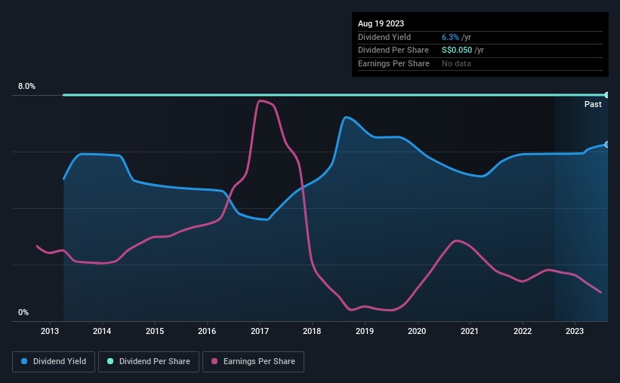Toggle the Earnings Per Share legend button
The width and height of the screenshot is (620, 383).
pyautogui.click(x=253, y=362)
